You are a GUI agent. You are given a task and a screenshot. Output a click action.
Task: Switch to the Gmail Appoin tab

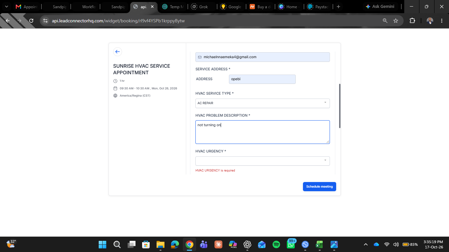pos(27,7)
